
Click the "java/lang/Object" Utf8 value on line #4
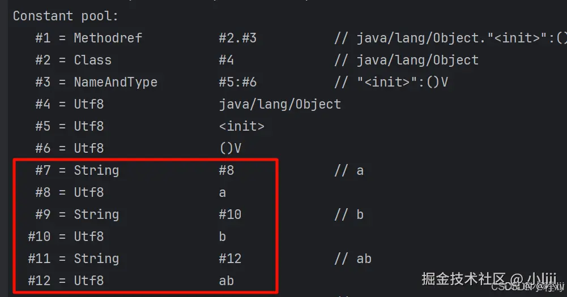click(x=280, y=104)
